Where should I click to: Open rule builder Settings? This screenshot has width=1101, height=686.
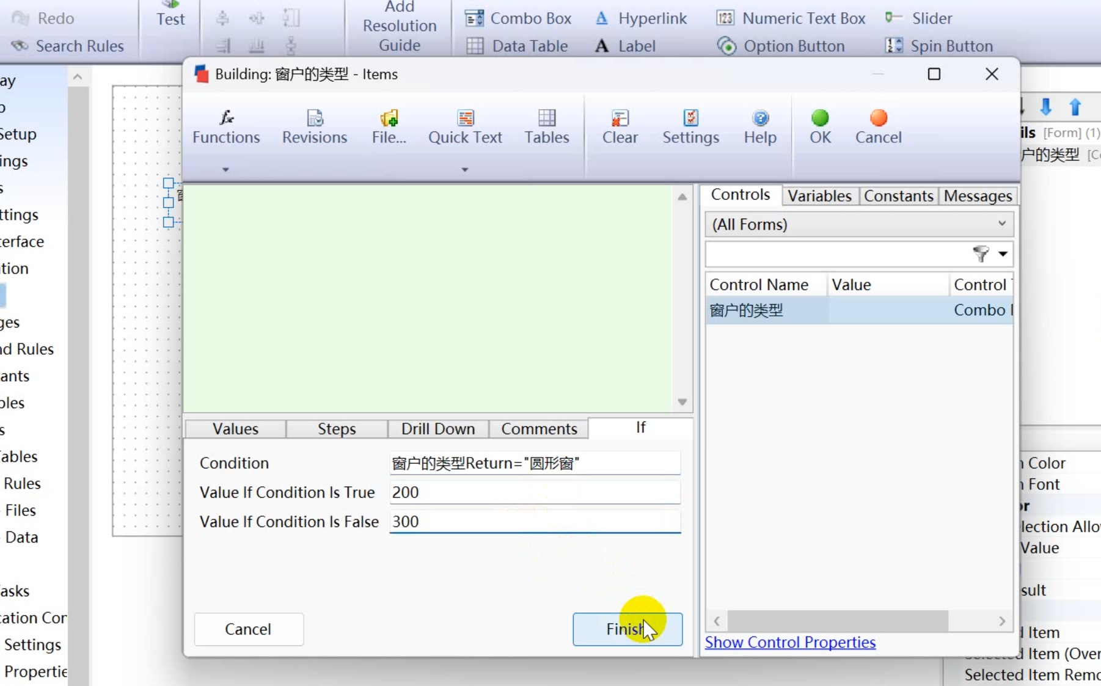(x=690, y=127)
